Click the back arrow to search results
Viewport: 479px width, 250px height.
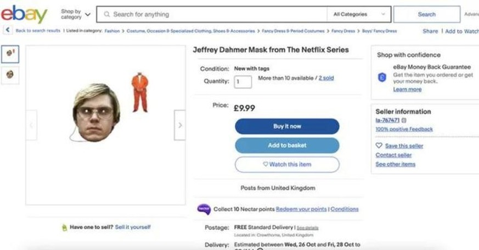click(8, 31)
